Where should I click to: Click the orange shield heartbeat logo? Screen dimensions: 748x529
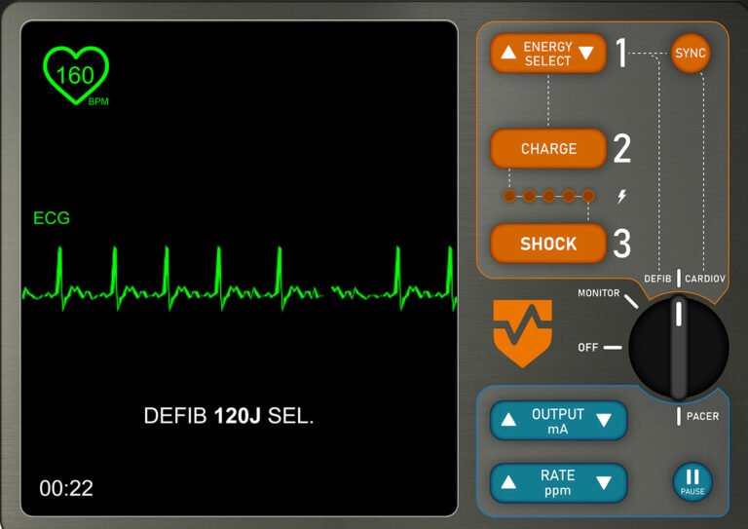coord(522,332)
